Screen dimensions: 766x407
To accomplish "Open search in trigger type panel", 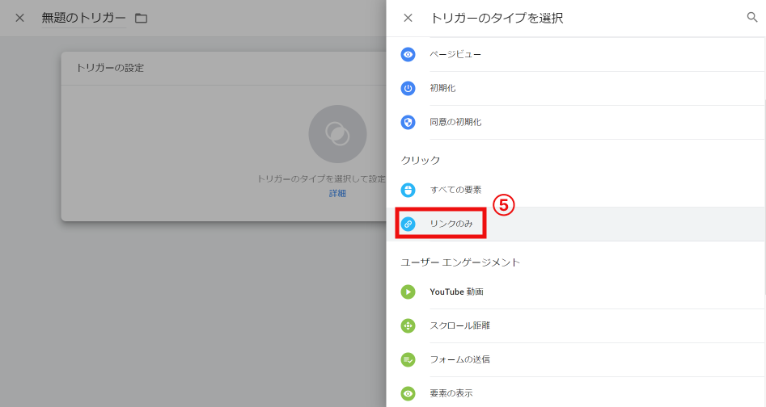I will tap(751, 18).
